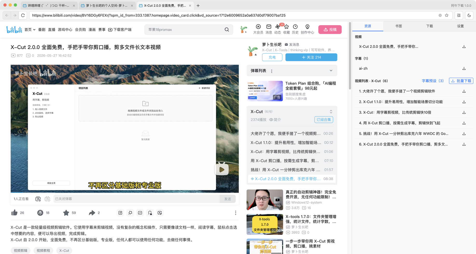
Task: Click the search magnifier icon
Action: click(x=227, y=30)
